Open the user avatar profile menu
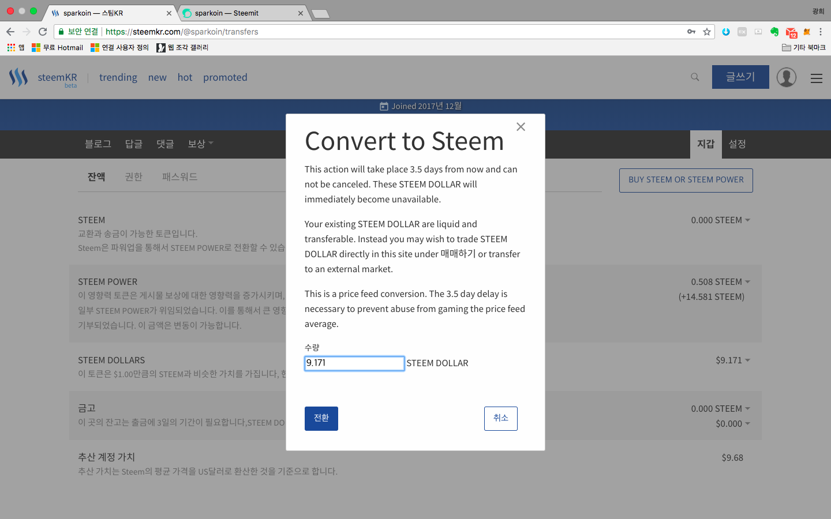Image resolution: width=831 pixels, height=519 pixels. pos(787,77)
